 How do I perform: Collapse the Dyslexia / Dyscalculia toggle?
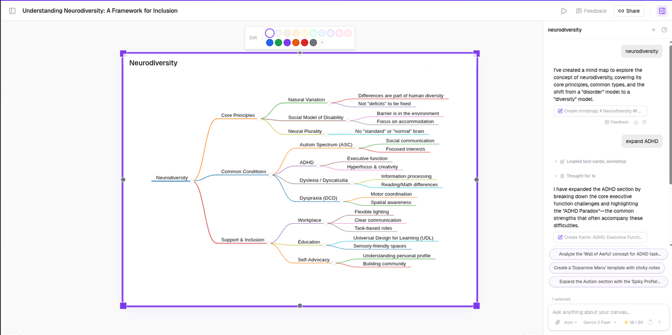[x=352, y=184]
